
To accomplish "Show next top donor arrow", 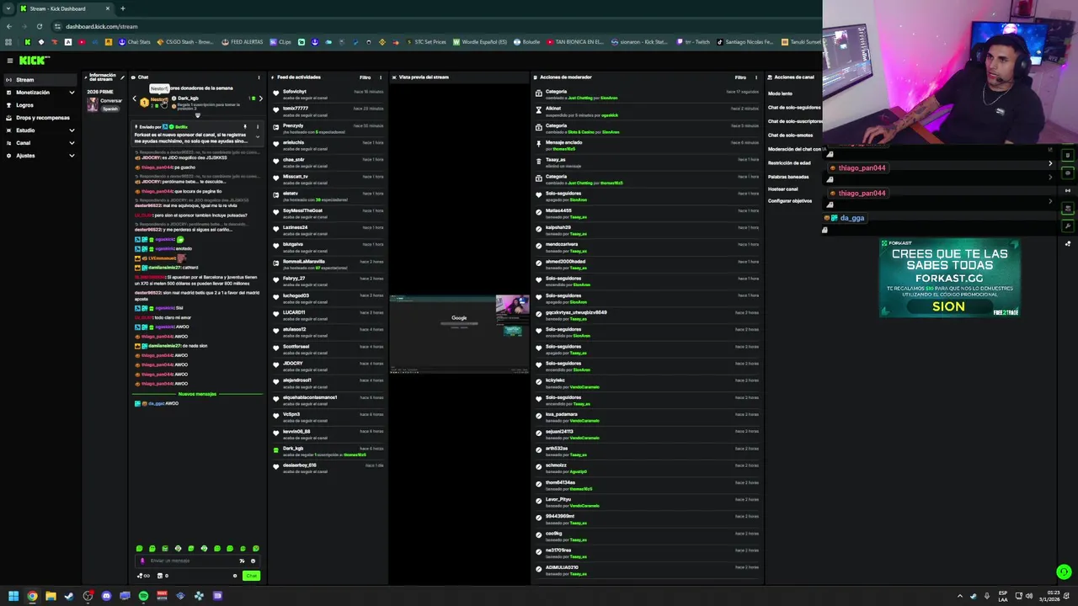I will (x=260, y=99).
